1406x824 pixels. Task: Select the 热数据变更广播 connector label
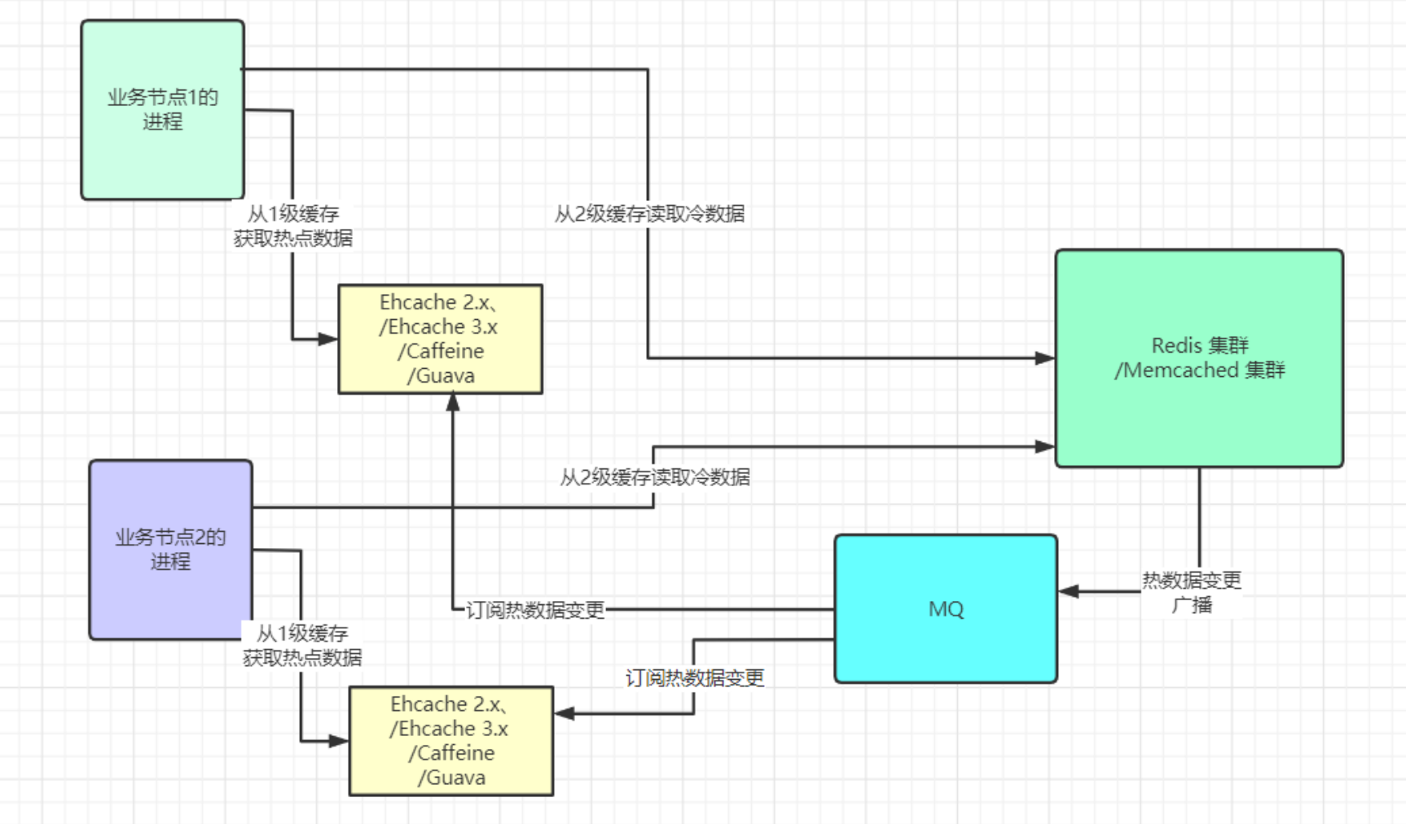click(1191, 592)
